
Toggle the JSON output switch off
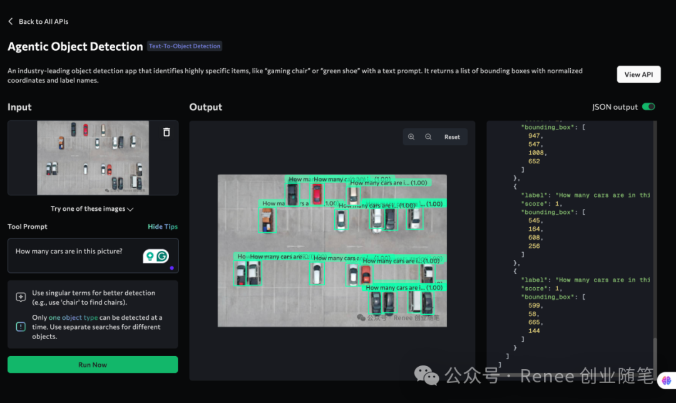[x=648, y=107]
